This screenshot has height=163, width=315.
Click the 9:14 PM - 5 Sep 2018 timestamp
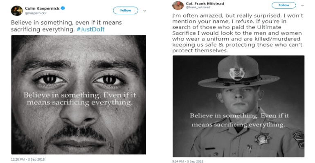point(188,161)
